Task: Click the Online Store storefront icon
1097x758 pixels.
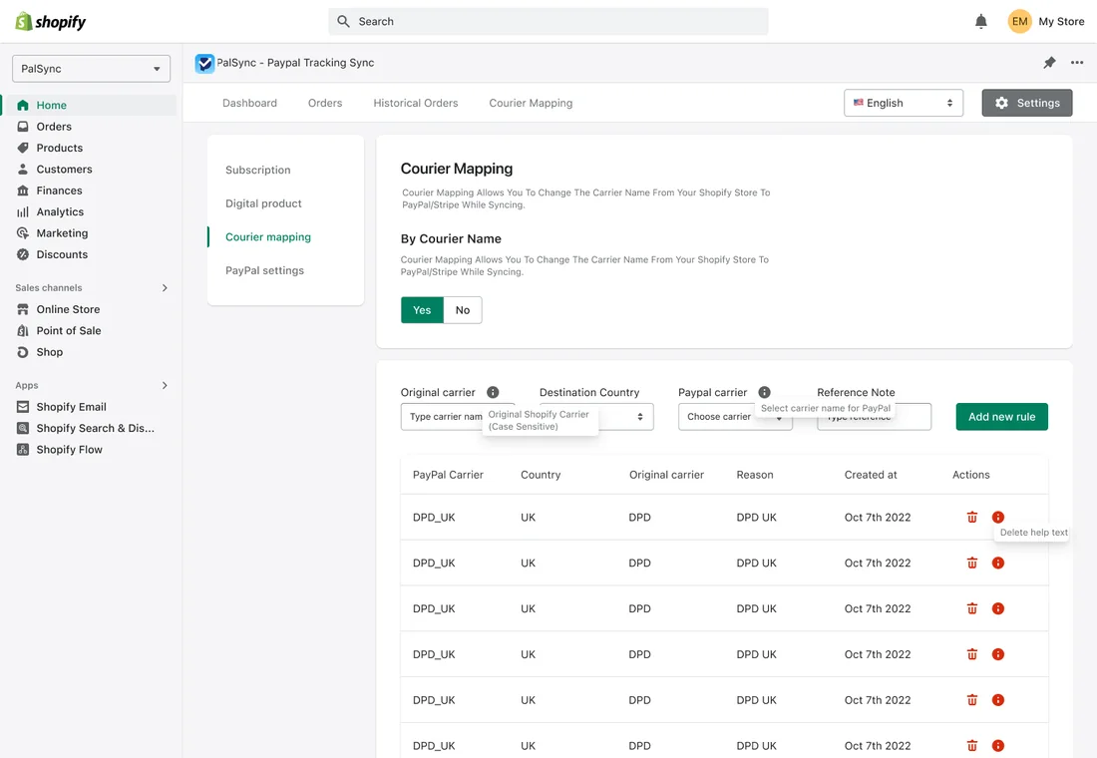Action: click(23, 309)
